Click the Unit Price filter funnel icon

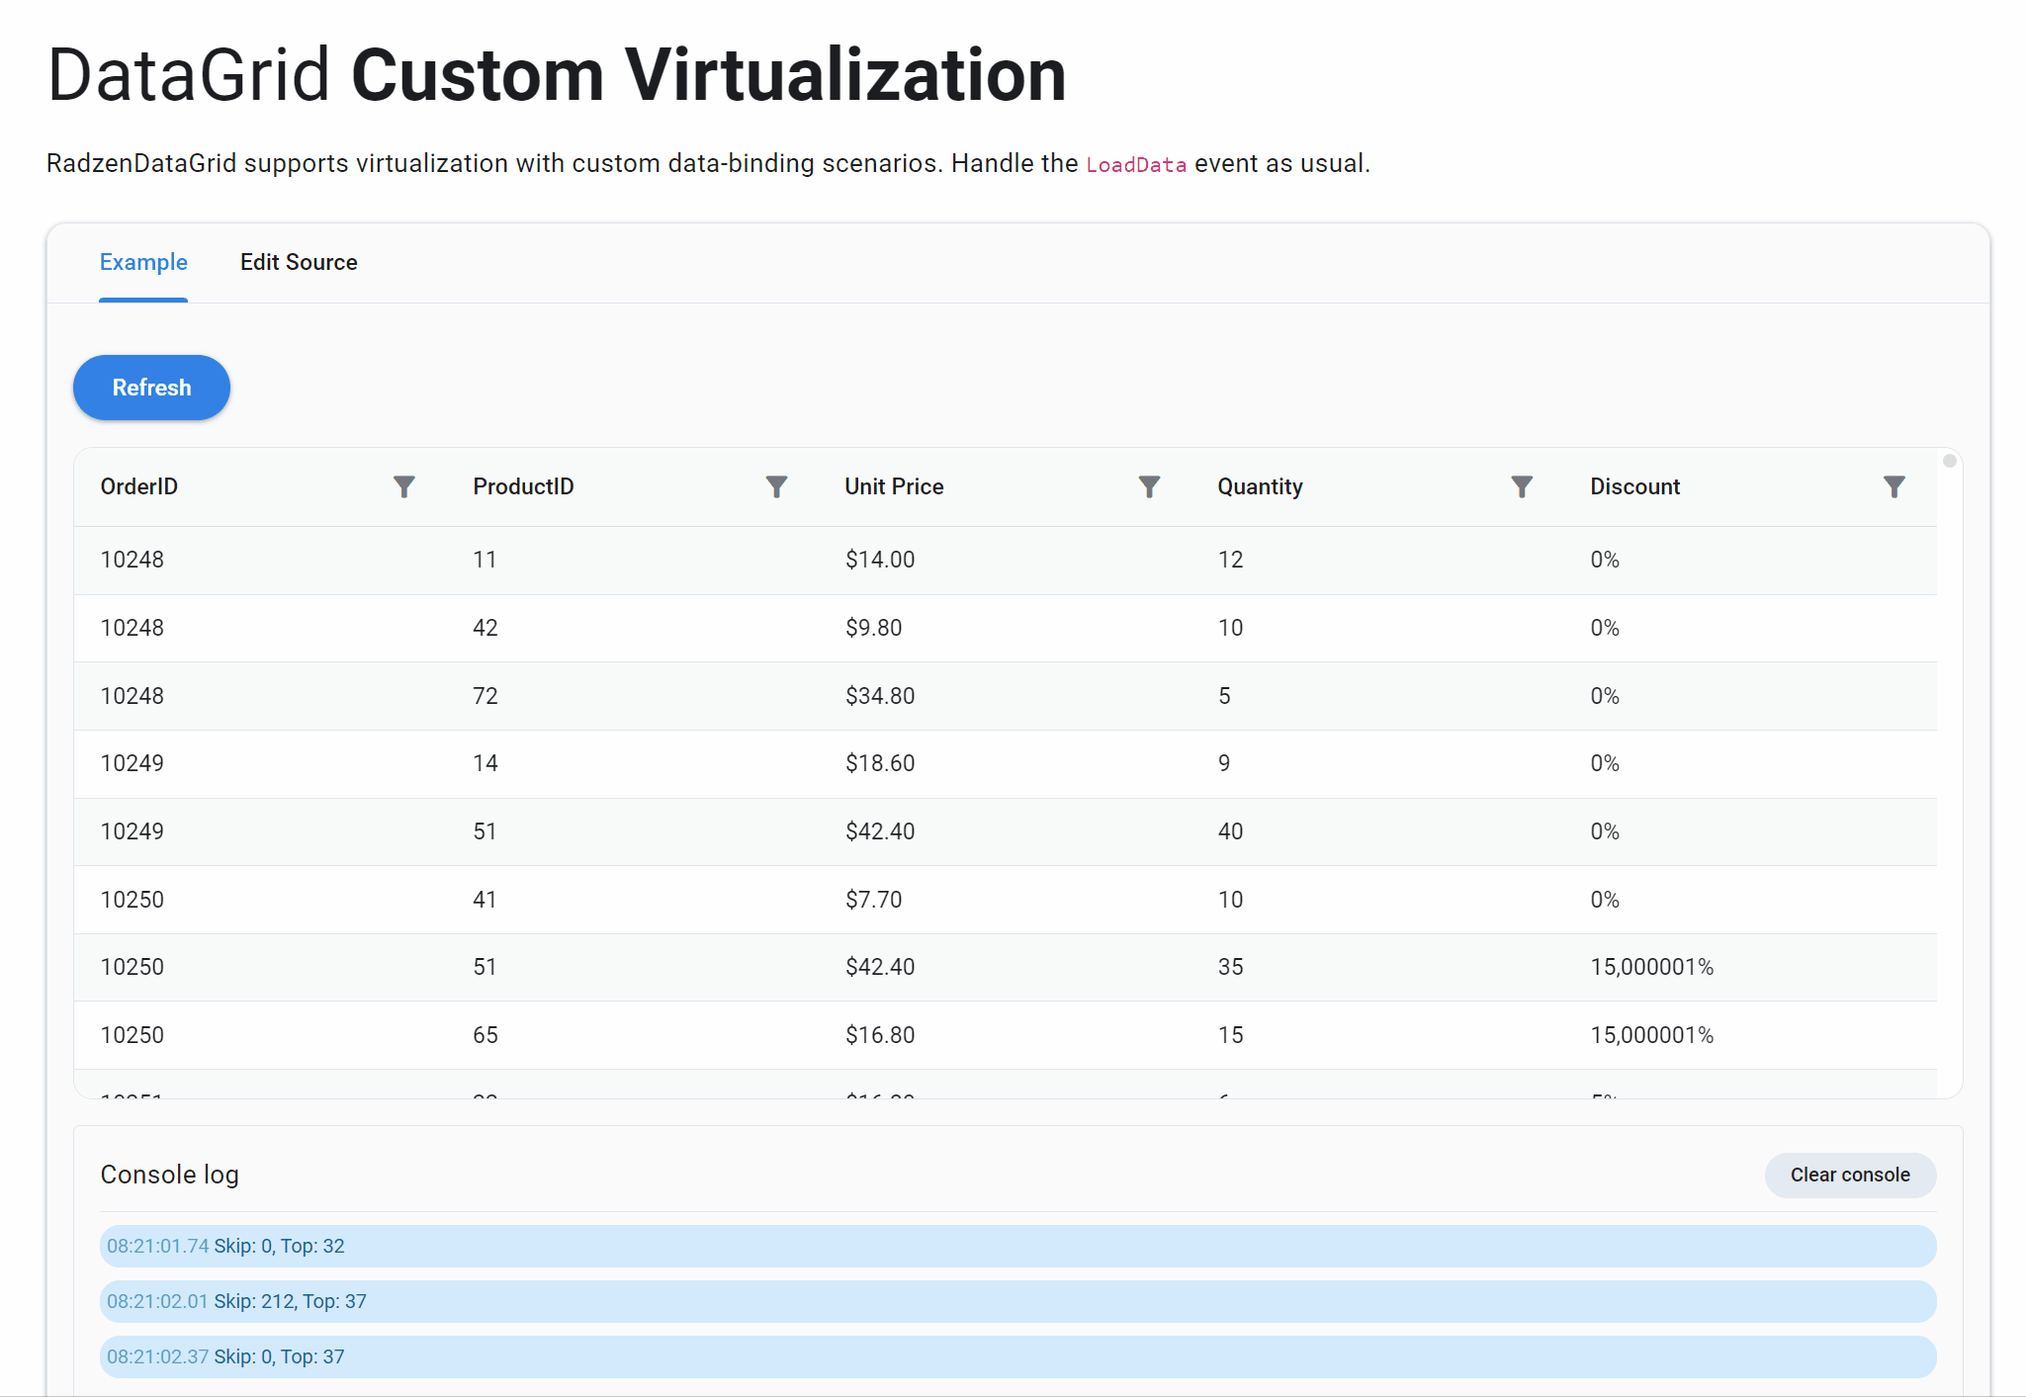(1149, 486)
